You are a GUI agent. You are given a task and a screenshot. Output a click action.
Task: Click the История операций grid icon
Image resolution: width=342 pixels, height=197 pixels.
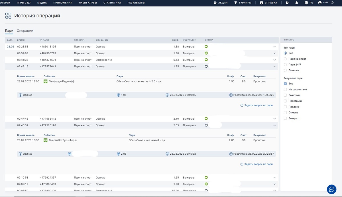pos(8,16)
